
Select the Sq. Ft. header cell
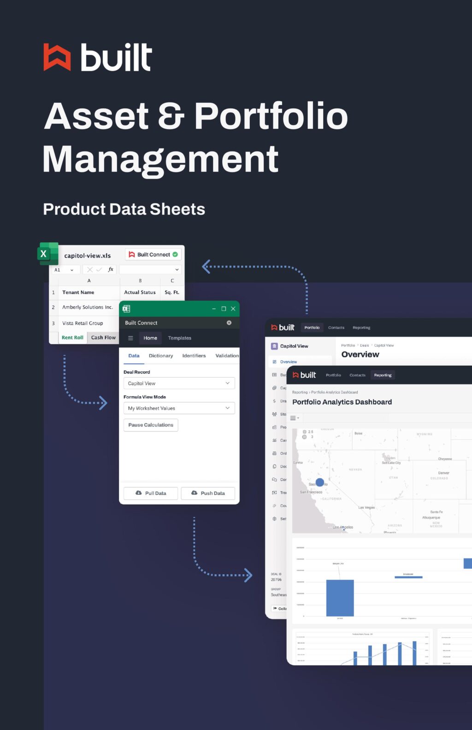pyautogui.click(x=172, y=292)
